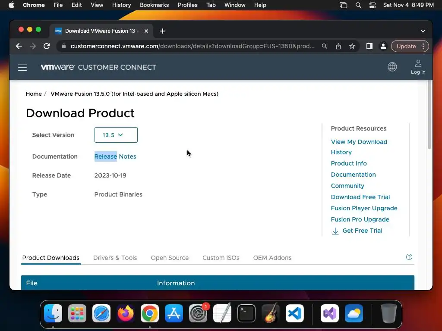Click the globe language selector icon
The image size is (442, 331).
392,67
